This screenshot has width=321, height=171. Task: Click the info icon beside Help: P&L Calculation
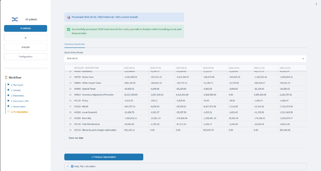point(72,166)
